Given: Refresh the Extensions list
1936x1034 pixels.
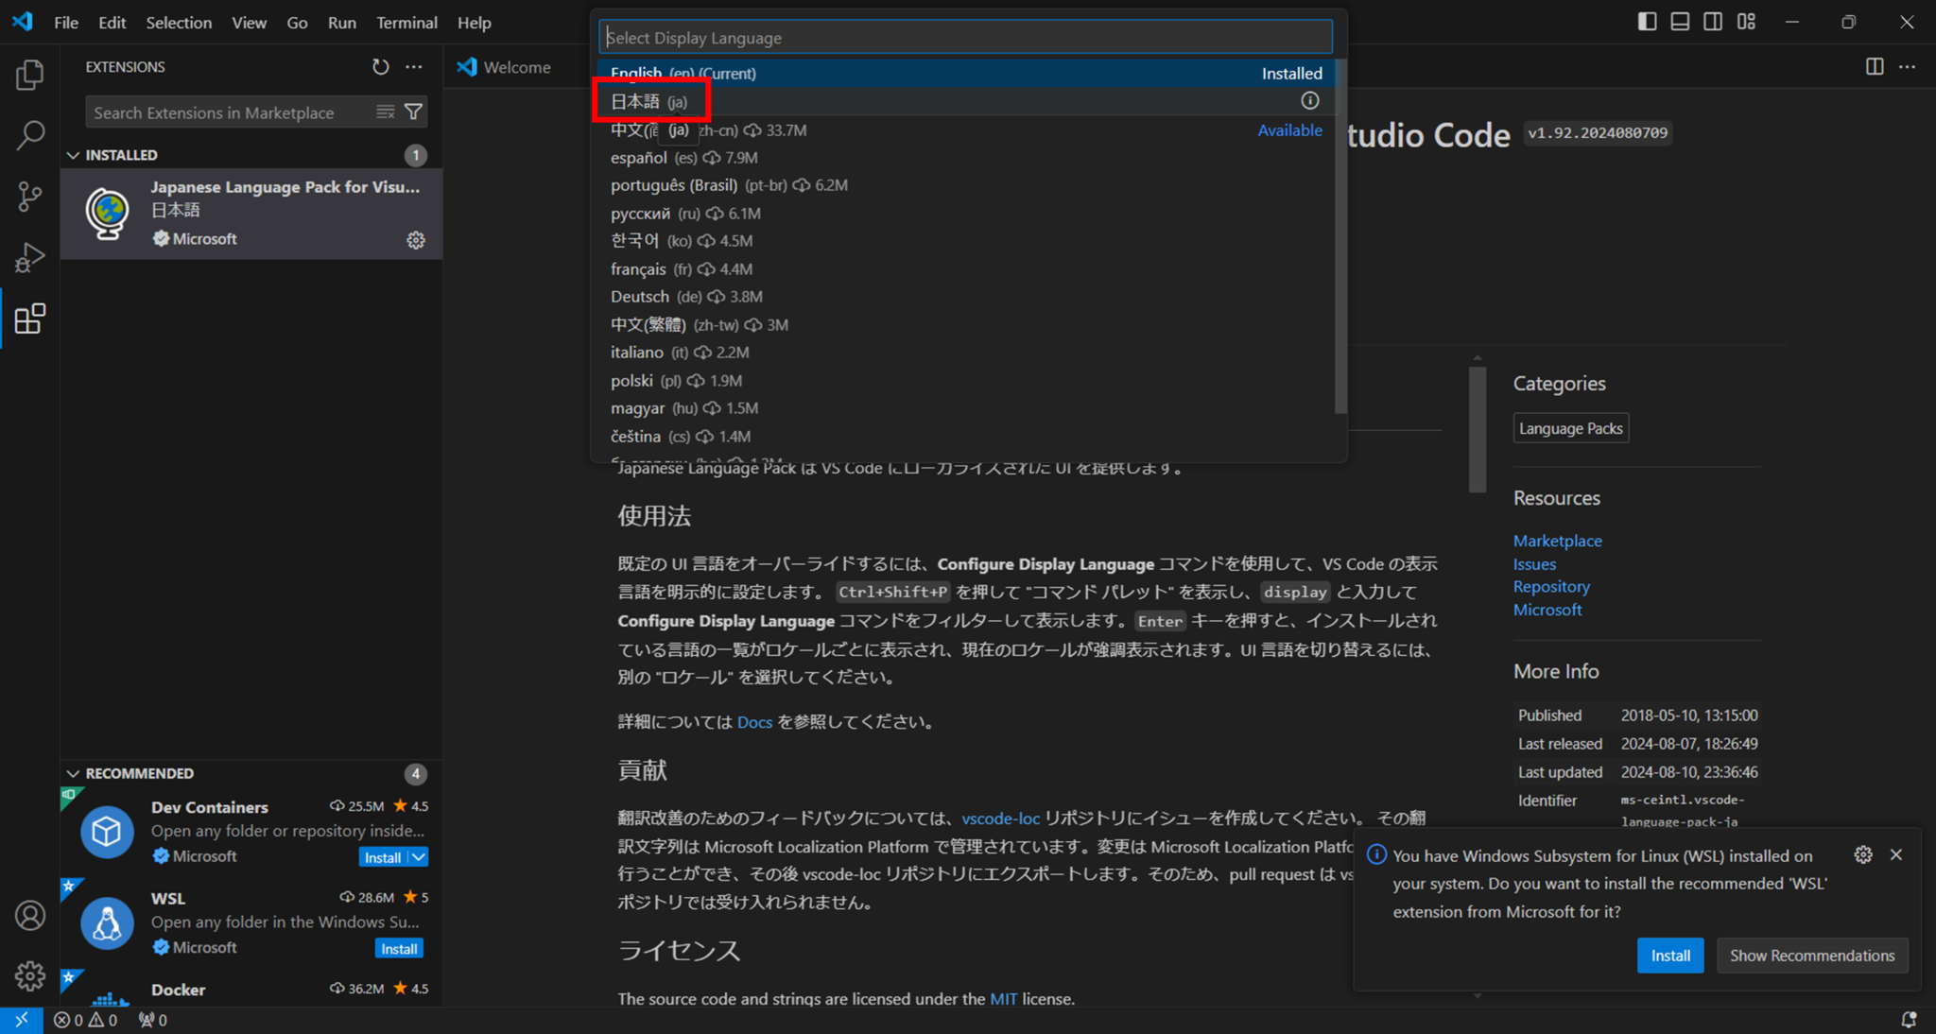Looking at the screenshot, I should pos(381,66).
